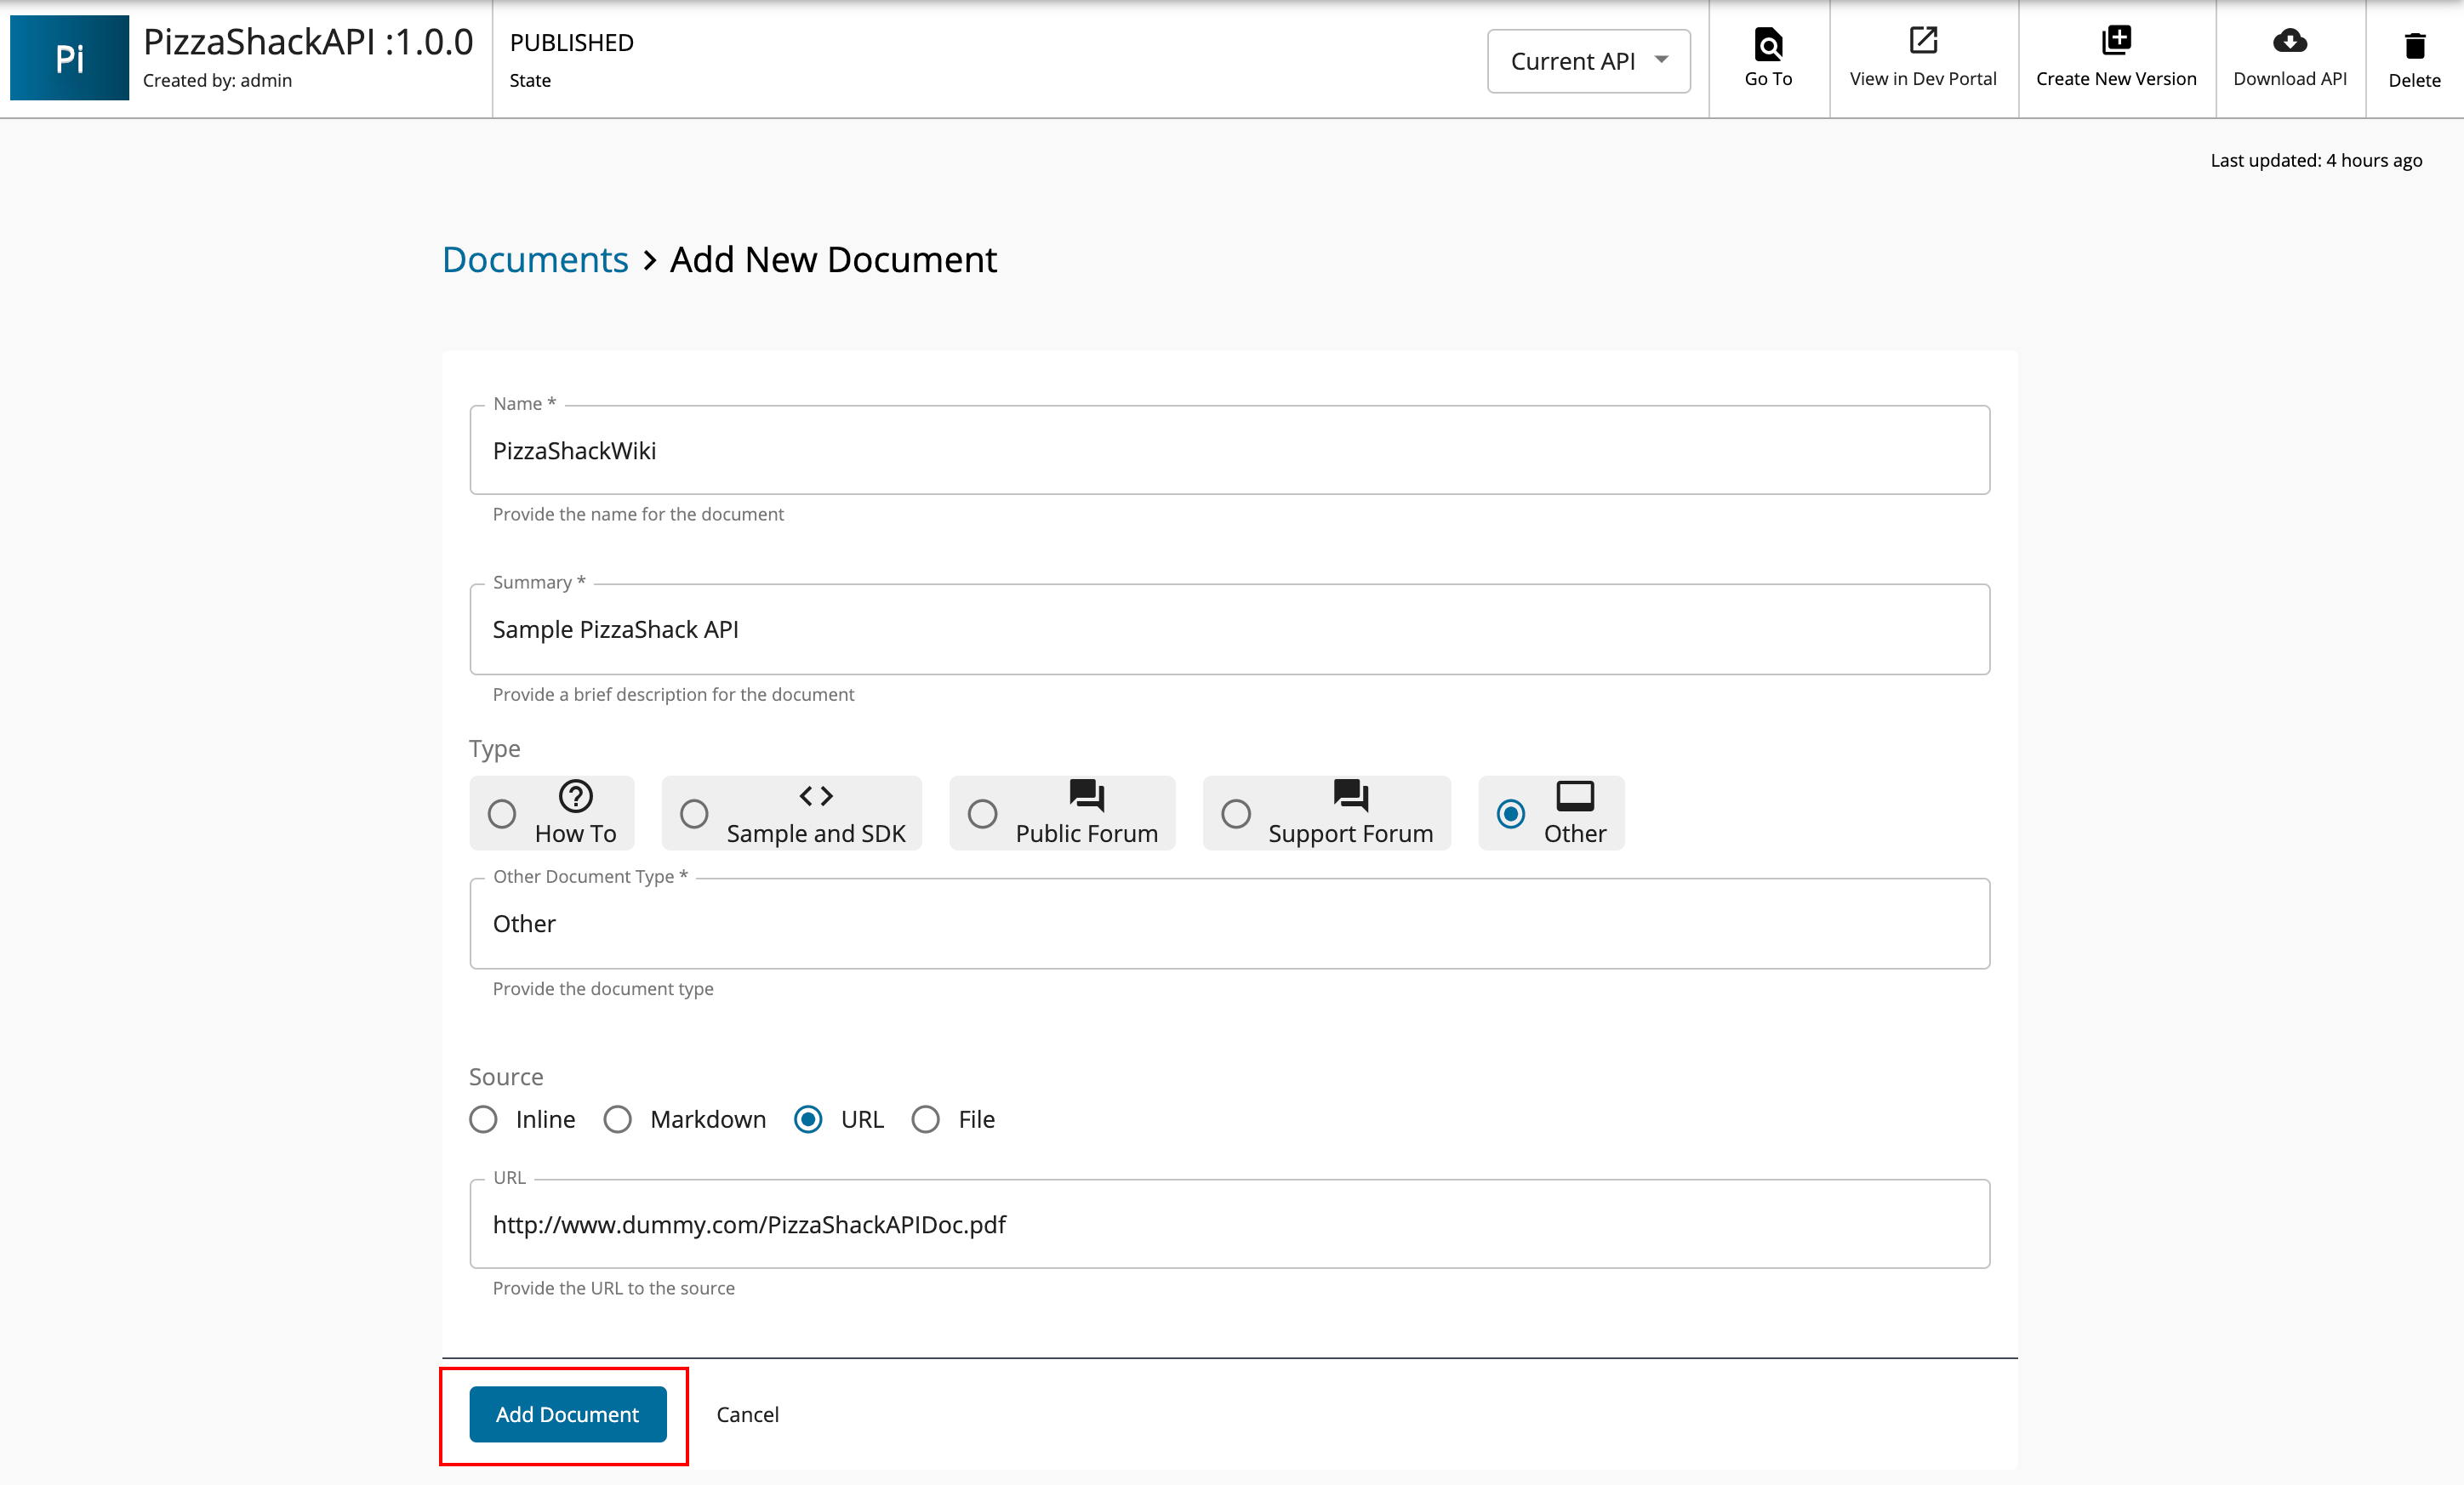
Task: Select the Other document type radio
Action: 1510,813
